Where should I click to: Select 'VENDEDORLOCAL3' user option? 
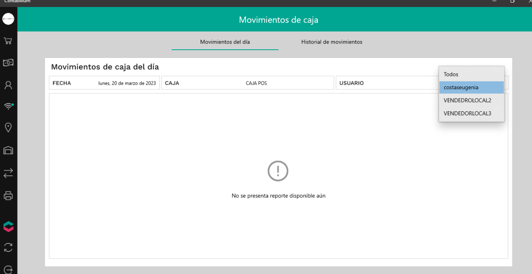471,113
